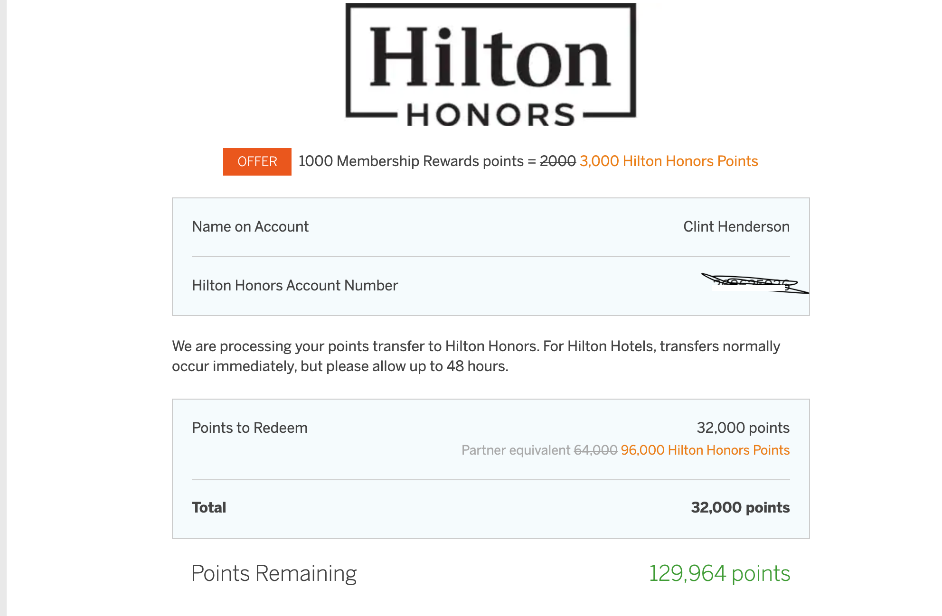The image size is (942, 616).
Task: Click the orange 3,000 Hilton Honors Points text
Action: tap(669, 161)
